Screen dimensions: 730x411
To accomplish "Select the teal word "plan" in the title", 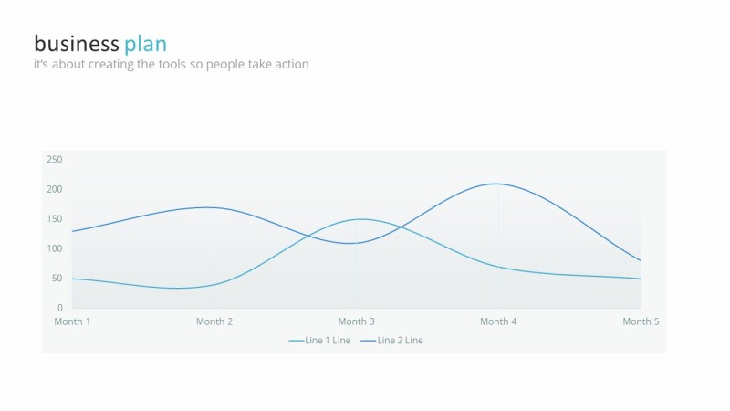I will [146, 44].
